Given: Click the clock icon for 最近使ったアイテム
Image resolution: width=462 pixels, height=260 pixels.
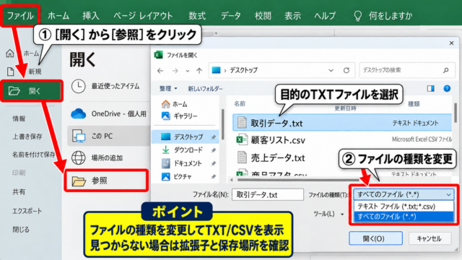Looking at the screenshot, I should click(79, 86).
